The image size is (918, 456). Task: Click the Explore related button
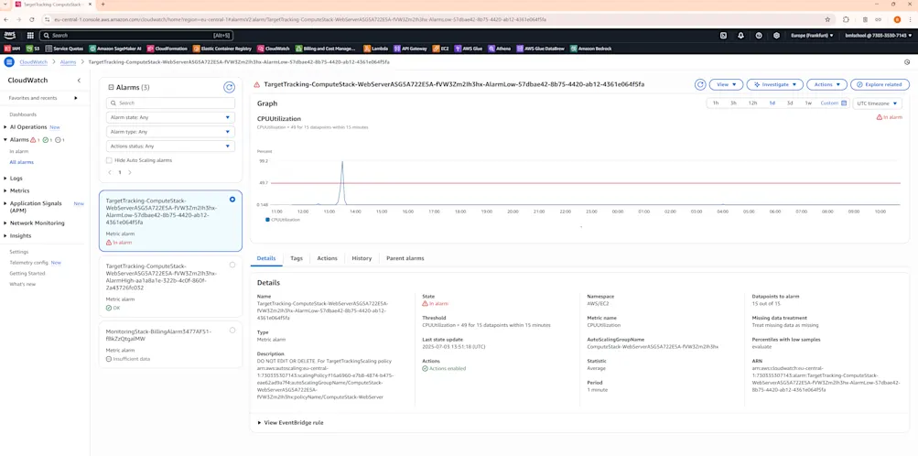[880, 84]
